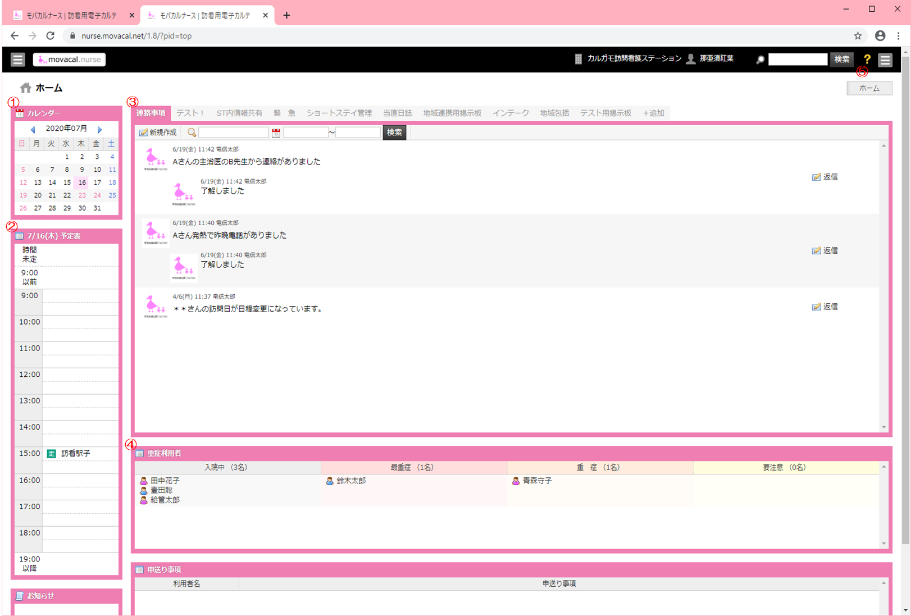Viewport: 911px width, 616px height.
Task: Go to next month in calendar
Action: tap(99, 129)
